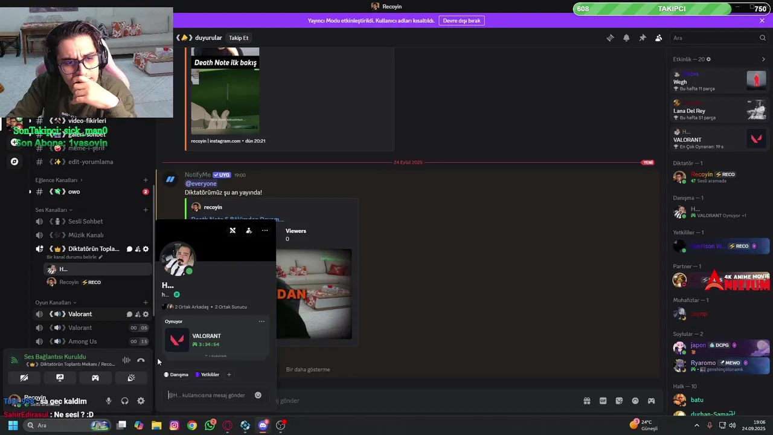Image resolution: width=773 pixels, height=435 pixels.
Task: Click Bir daha gösterme link
Action: tap(308, 369)
